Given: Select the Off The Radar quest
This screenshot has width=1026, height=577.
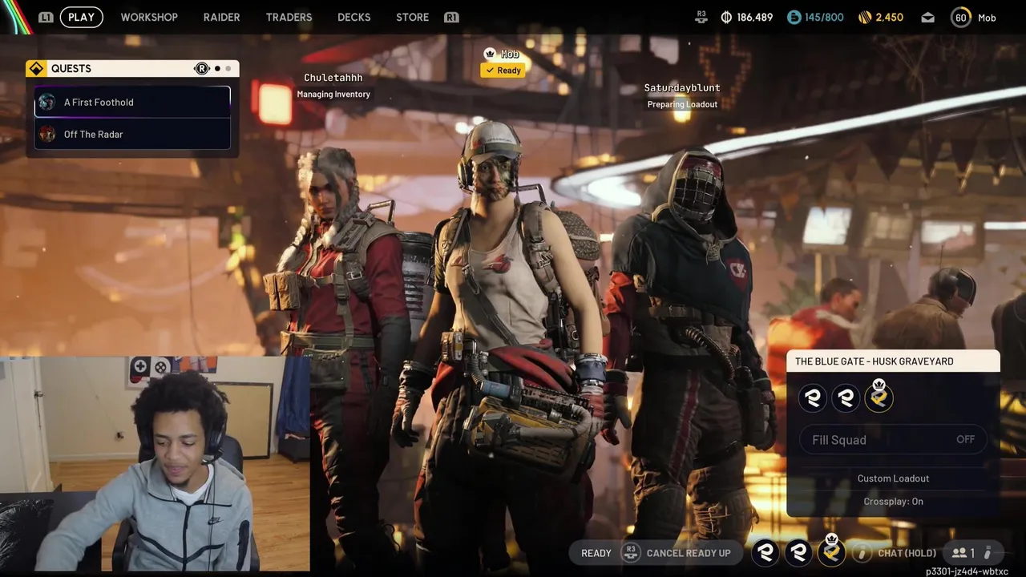Looking at the screenshot, I should 132,134.
